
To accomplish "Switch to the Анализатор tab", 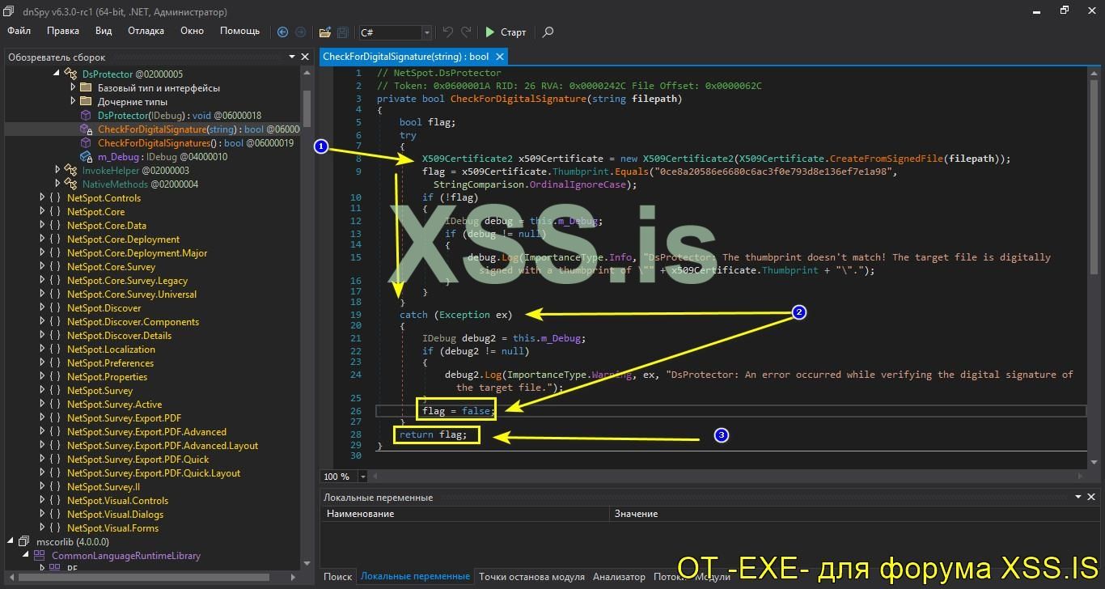I will pos(619,576).
